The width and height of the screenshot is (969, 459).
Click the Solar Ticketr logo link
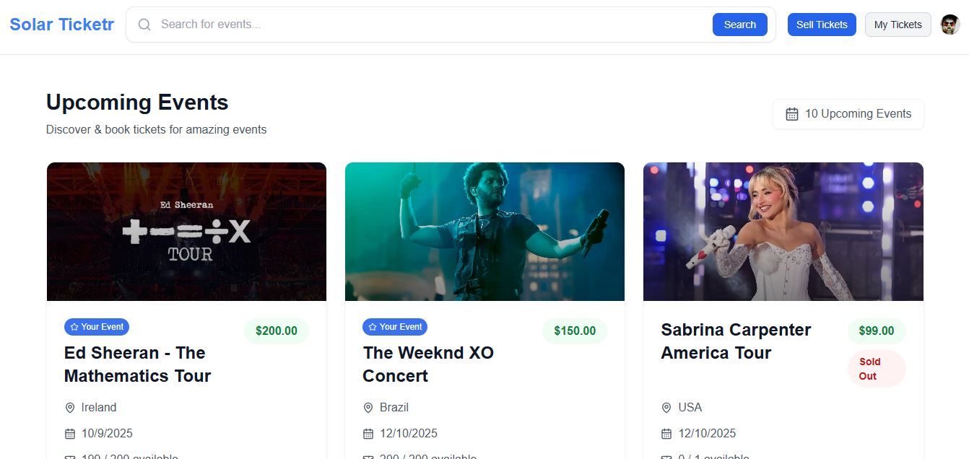coord(62,25)
